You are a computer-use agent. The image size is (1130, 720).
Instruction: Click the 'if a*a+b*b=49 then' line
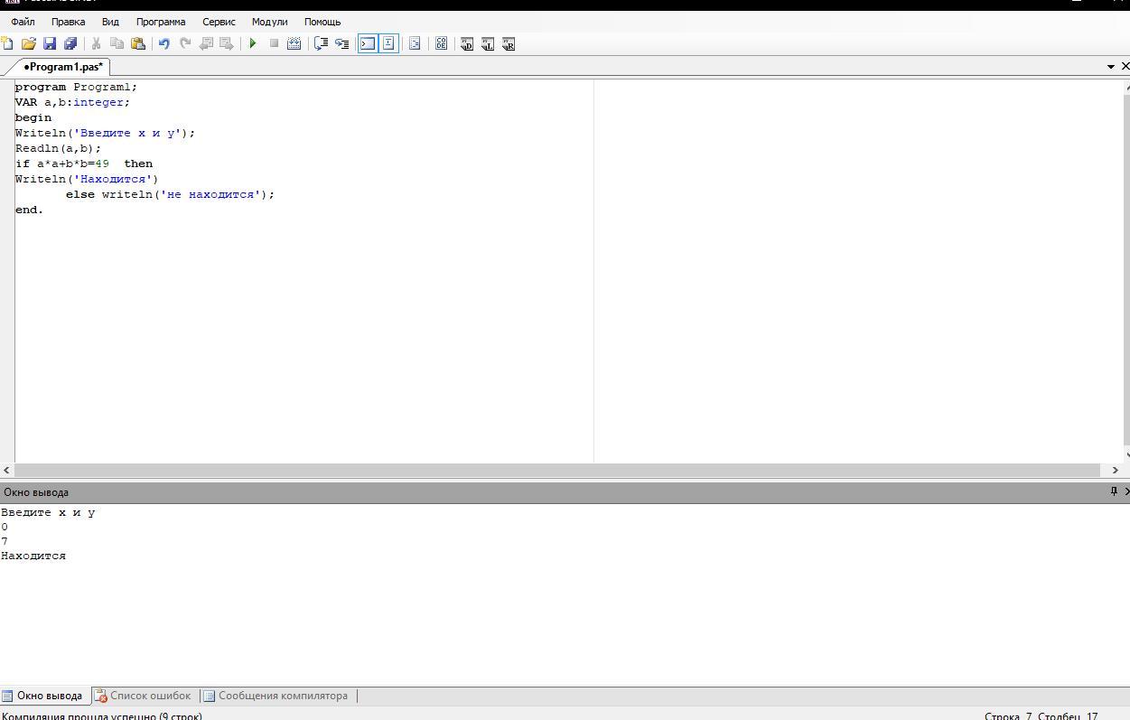(x=84, y=164)
